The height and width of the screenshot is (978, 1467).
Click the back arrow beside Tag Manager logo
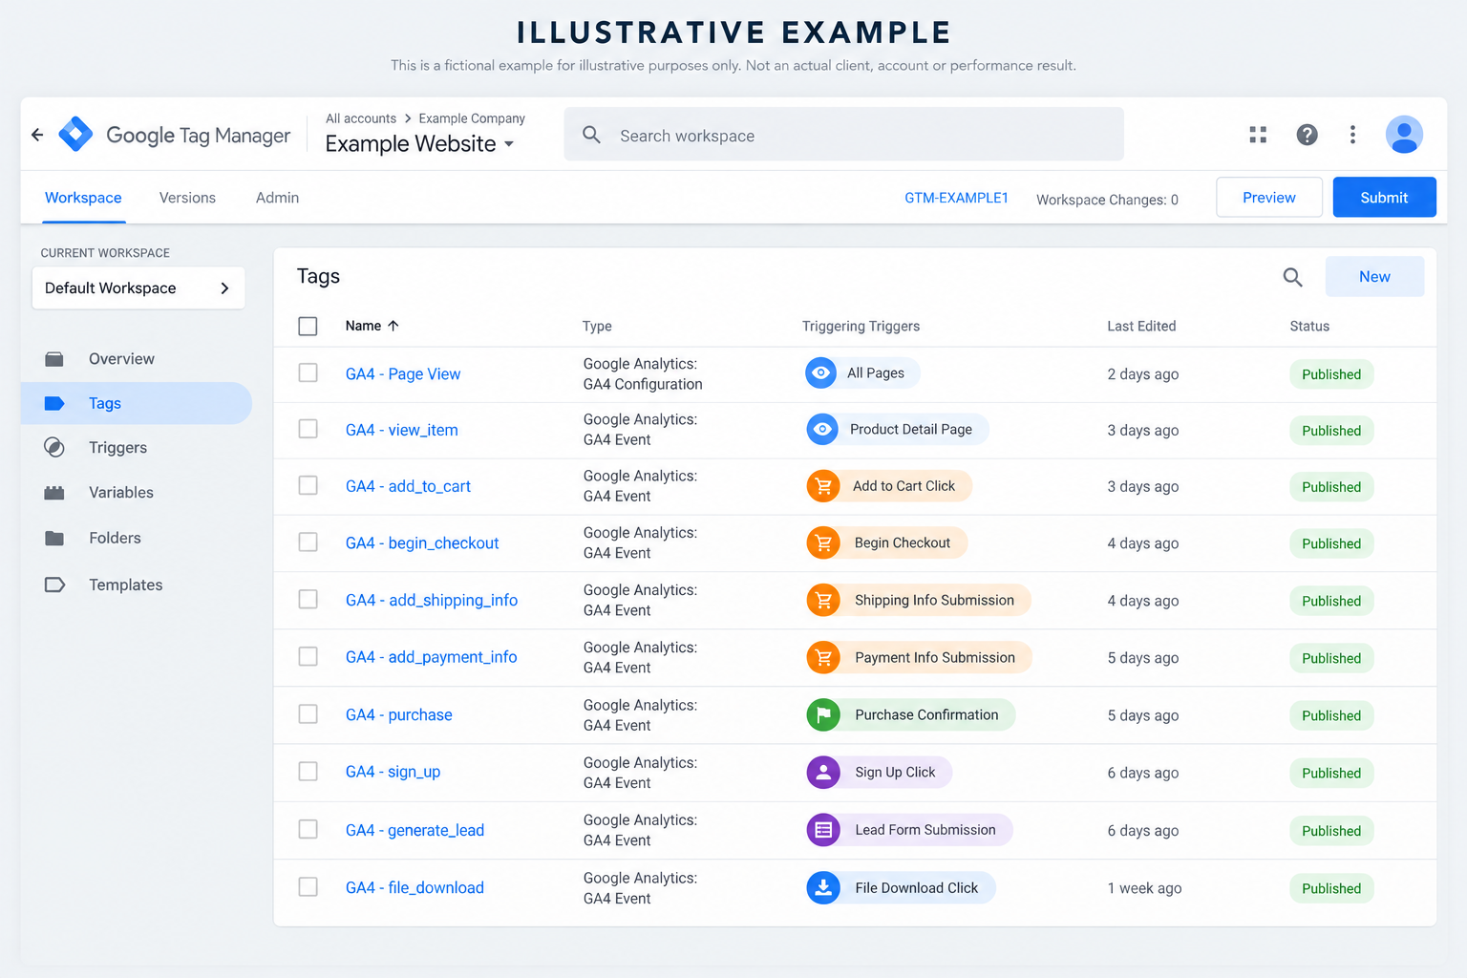pos(37,135)
